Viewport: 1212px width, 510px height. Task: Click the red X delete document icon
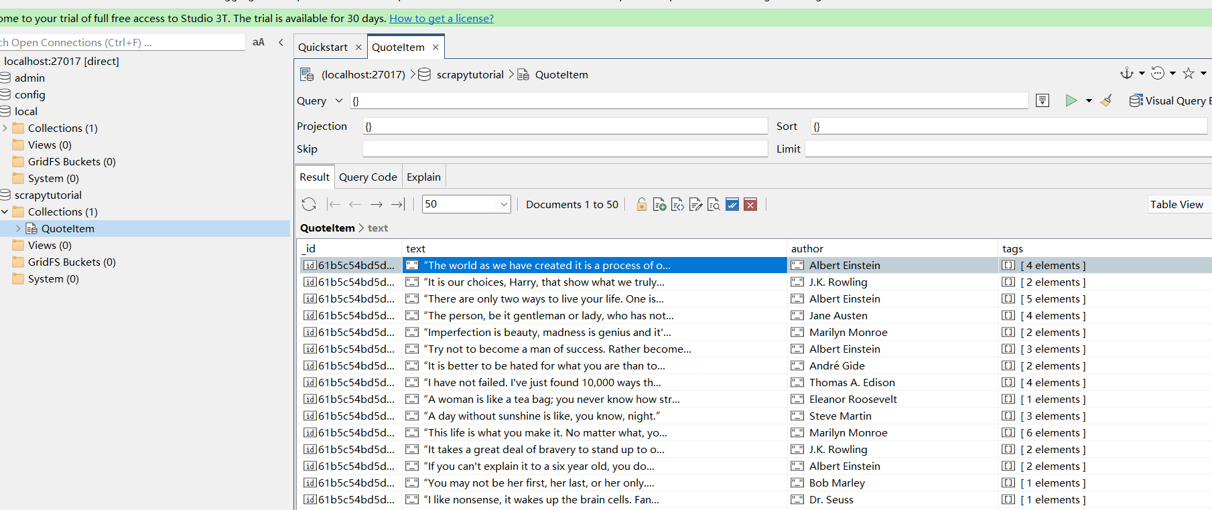[x=750, y=204]
